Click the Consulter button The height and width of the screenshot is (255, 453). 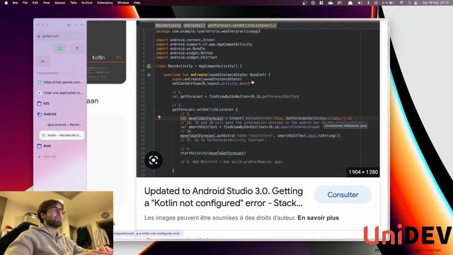pyautogui.click(x=343, y=195)
